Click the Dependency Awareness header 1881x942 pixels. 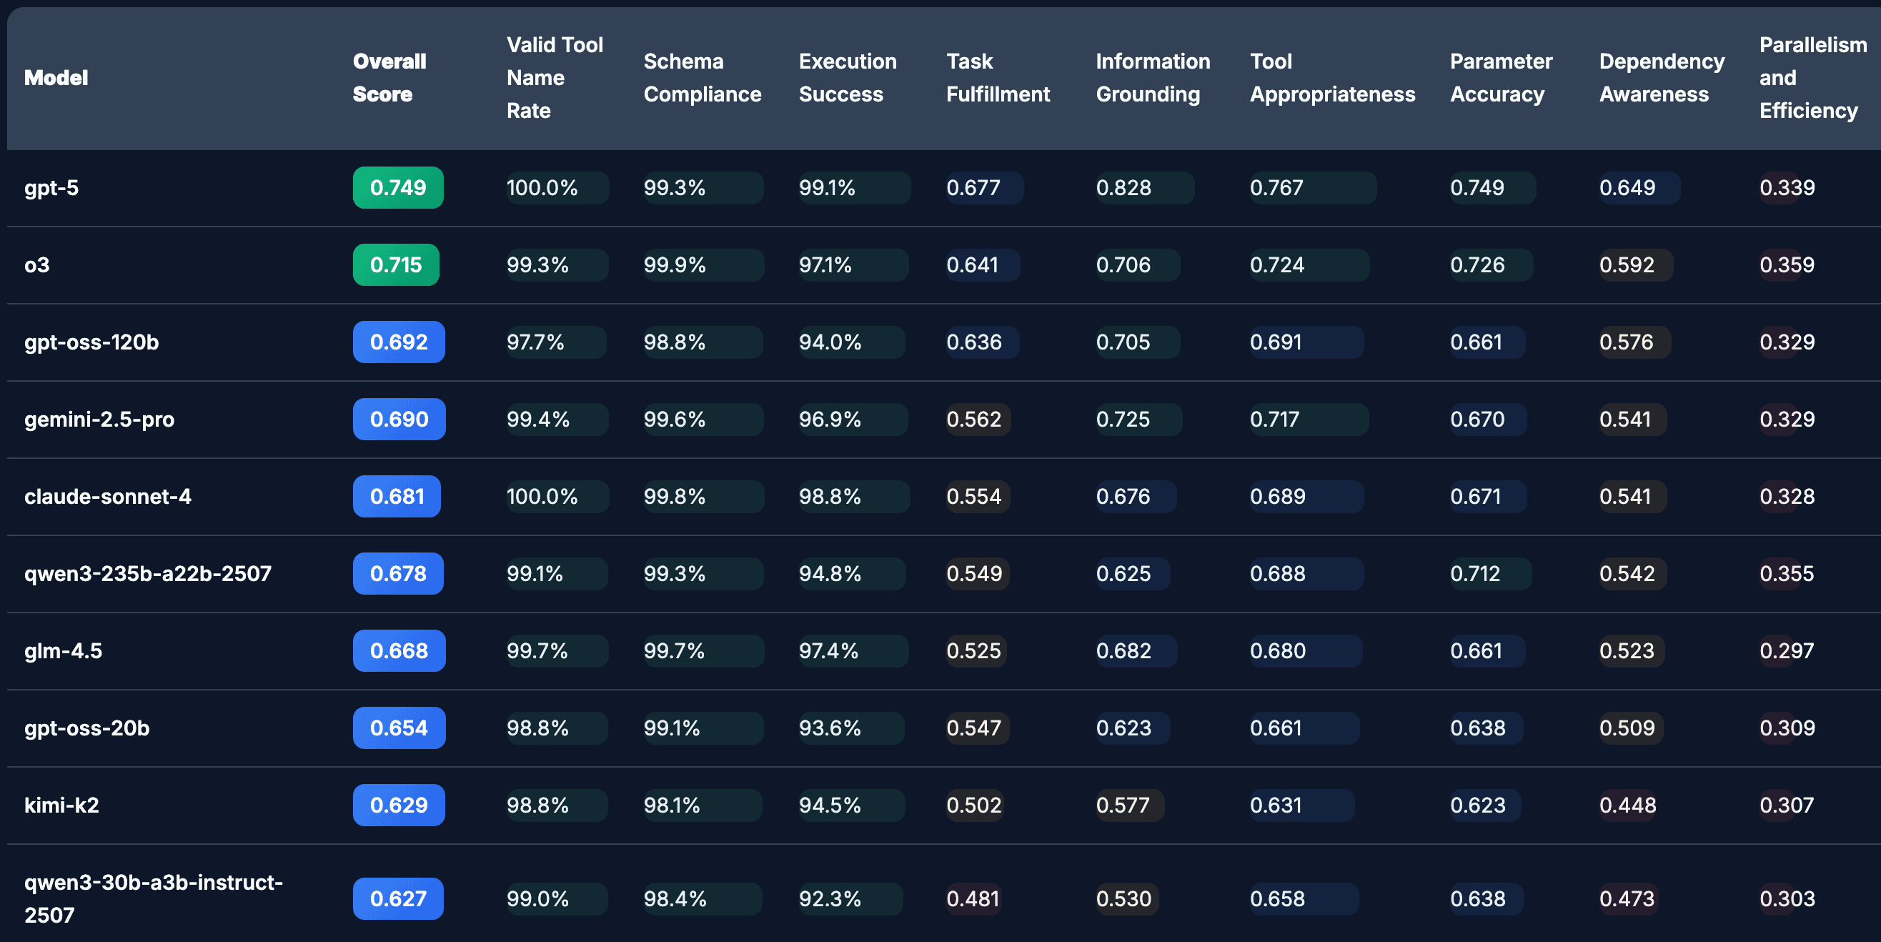1661,77
